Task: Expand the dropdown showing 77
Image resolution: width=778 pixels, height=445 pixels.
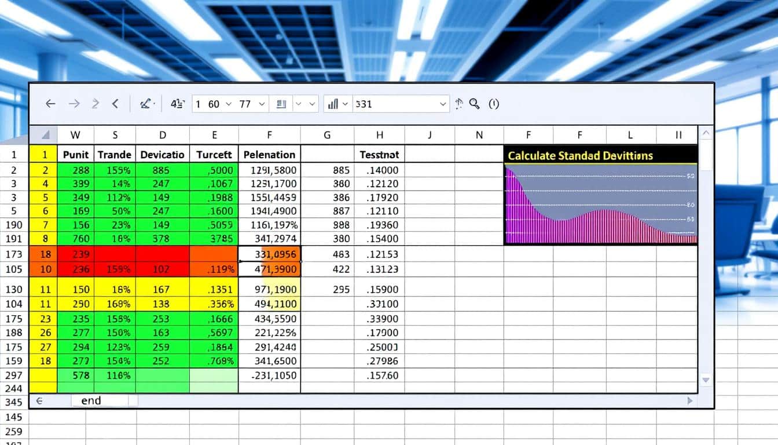Action: [x=262, y=104]
